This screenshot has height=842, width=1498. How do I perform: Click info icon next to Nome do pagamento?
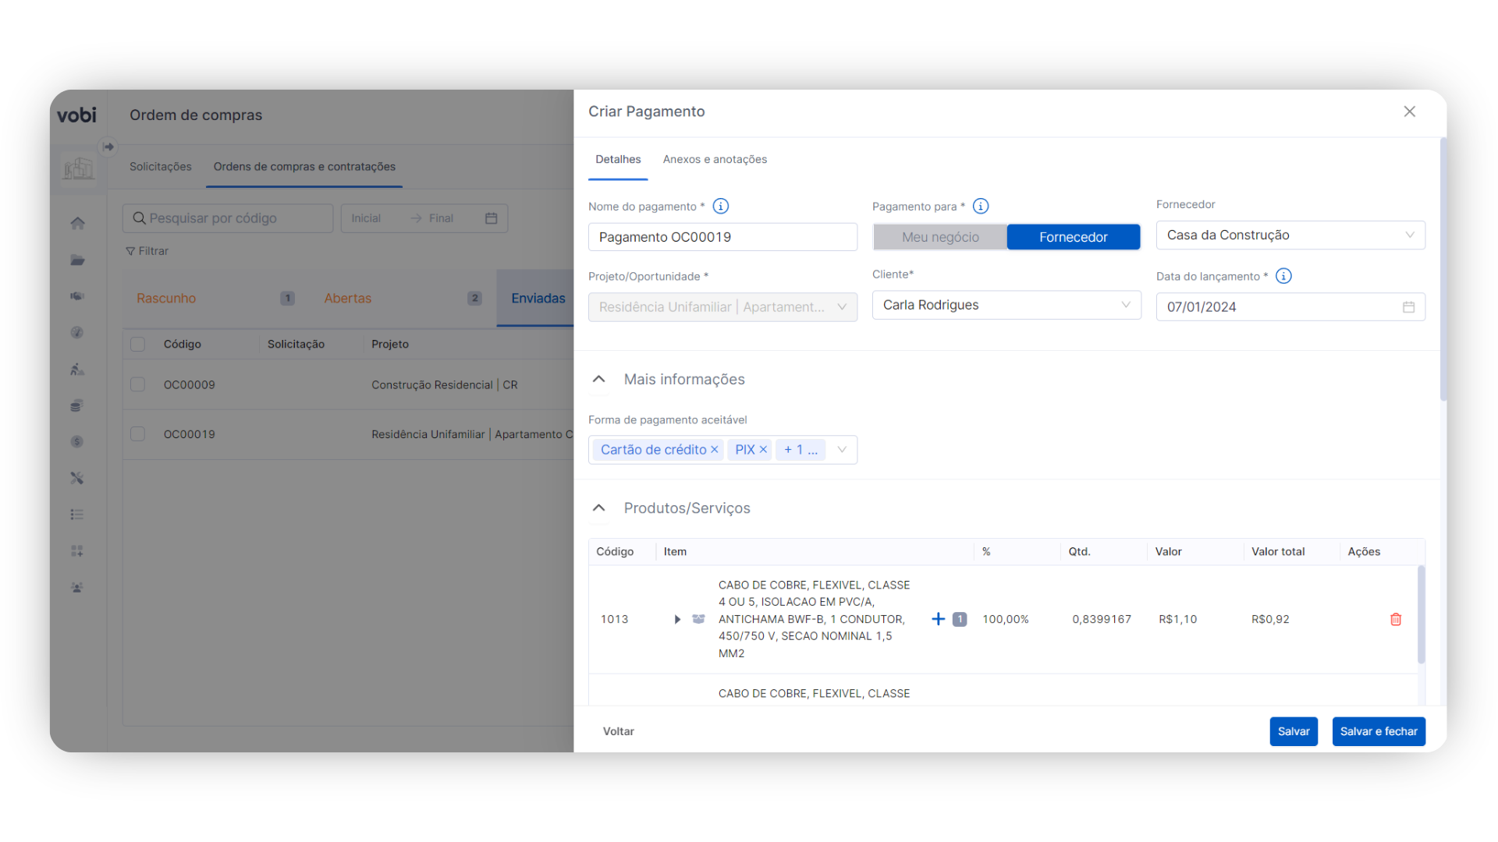coord(721,207)
